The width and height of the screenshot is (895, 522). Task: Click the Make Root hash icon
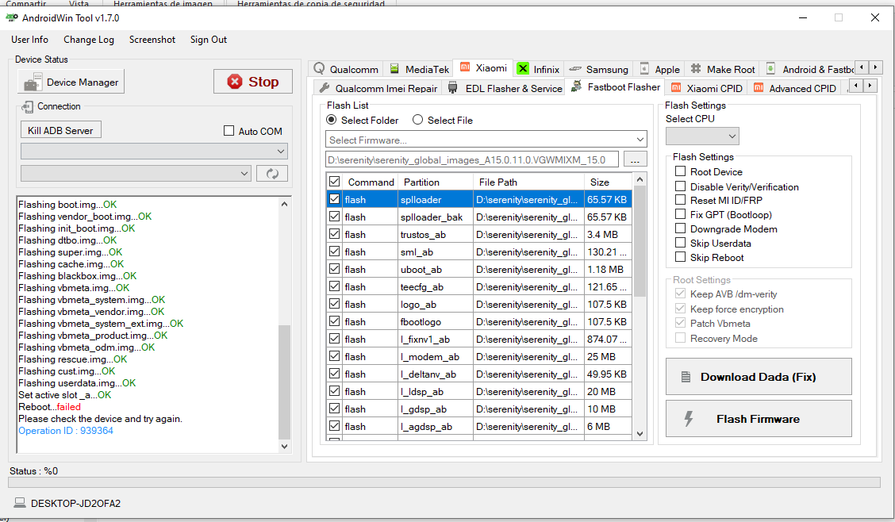point(696,68)
